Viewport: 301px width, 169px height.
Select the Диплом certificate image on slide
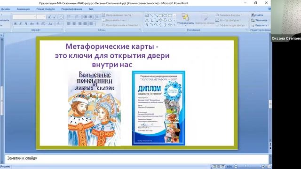pyautogui.click(x=158, y=108)
